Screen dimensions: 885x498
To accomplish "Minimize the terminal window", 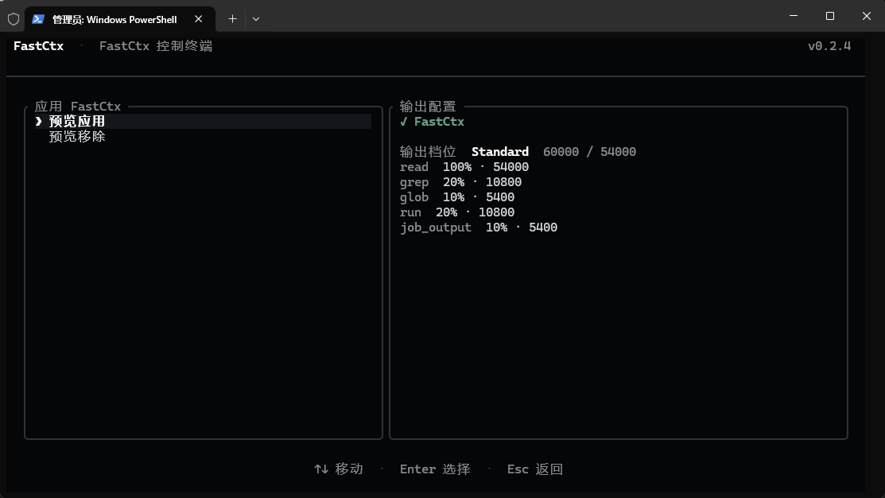I will pos(794,16).
